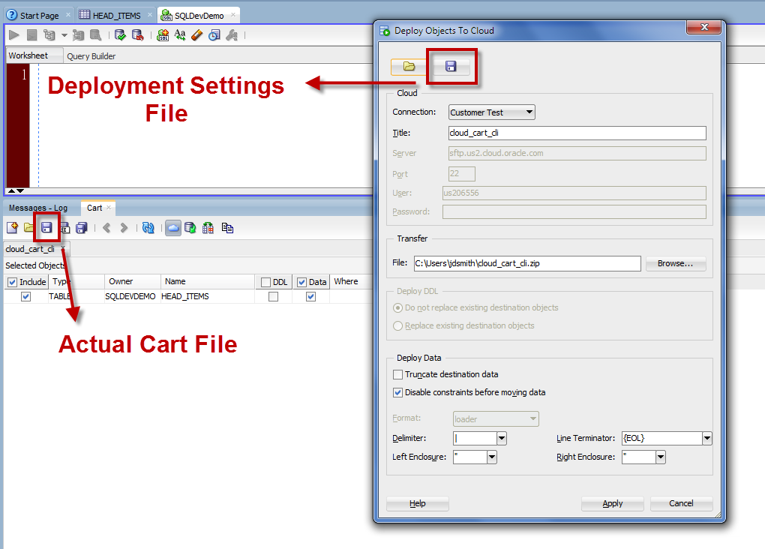Click the Autotrace icon in worksheet toolbar

78,35
